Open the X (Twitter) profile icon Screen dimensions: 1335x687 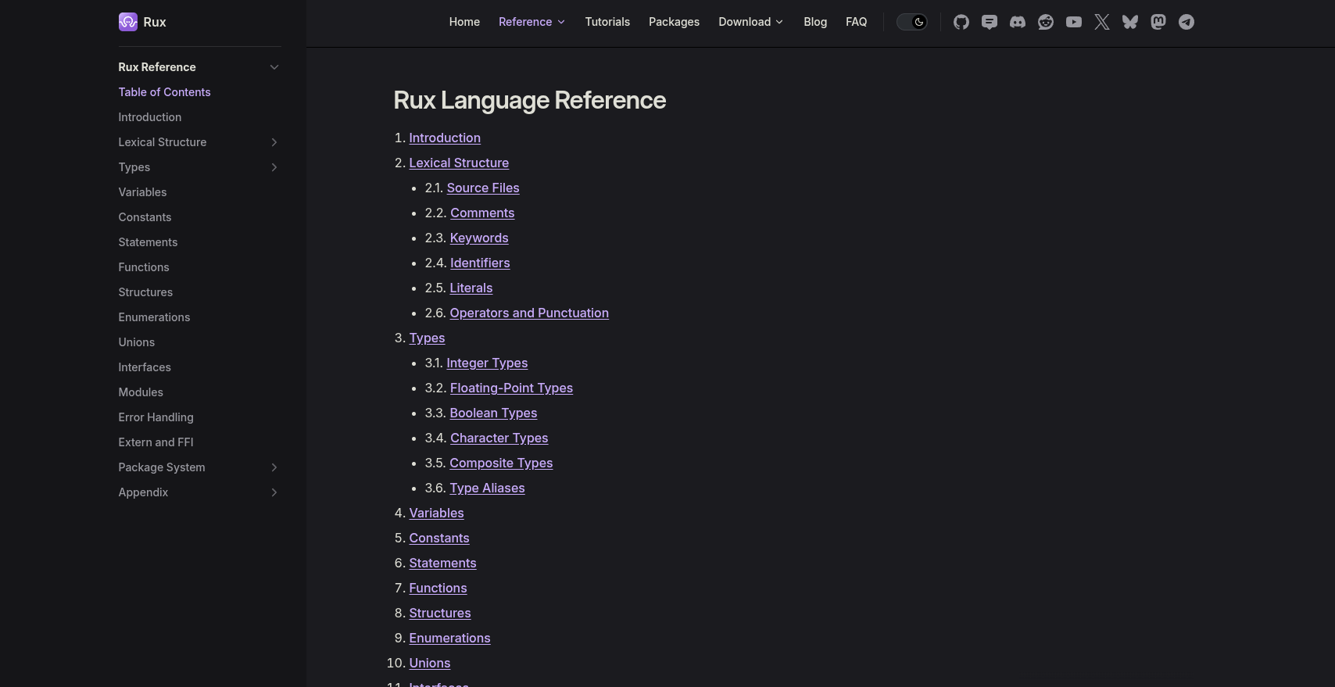(x=1102, y=22)
